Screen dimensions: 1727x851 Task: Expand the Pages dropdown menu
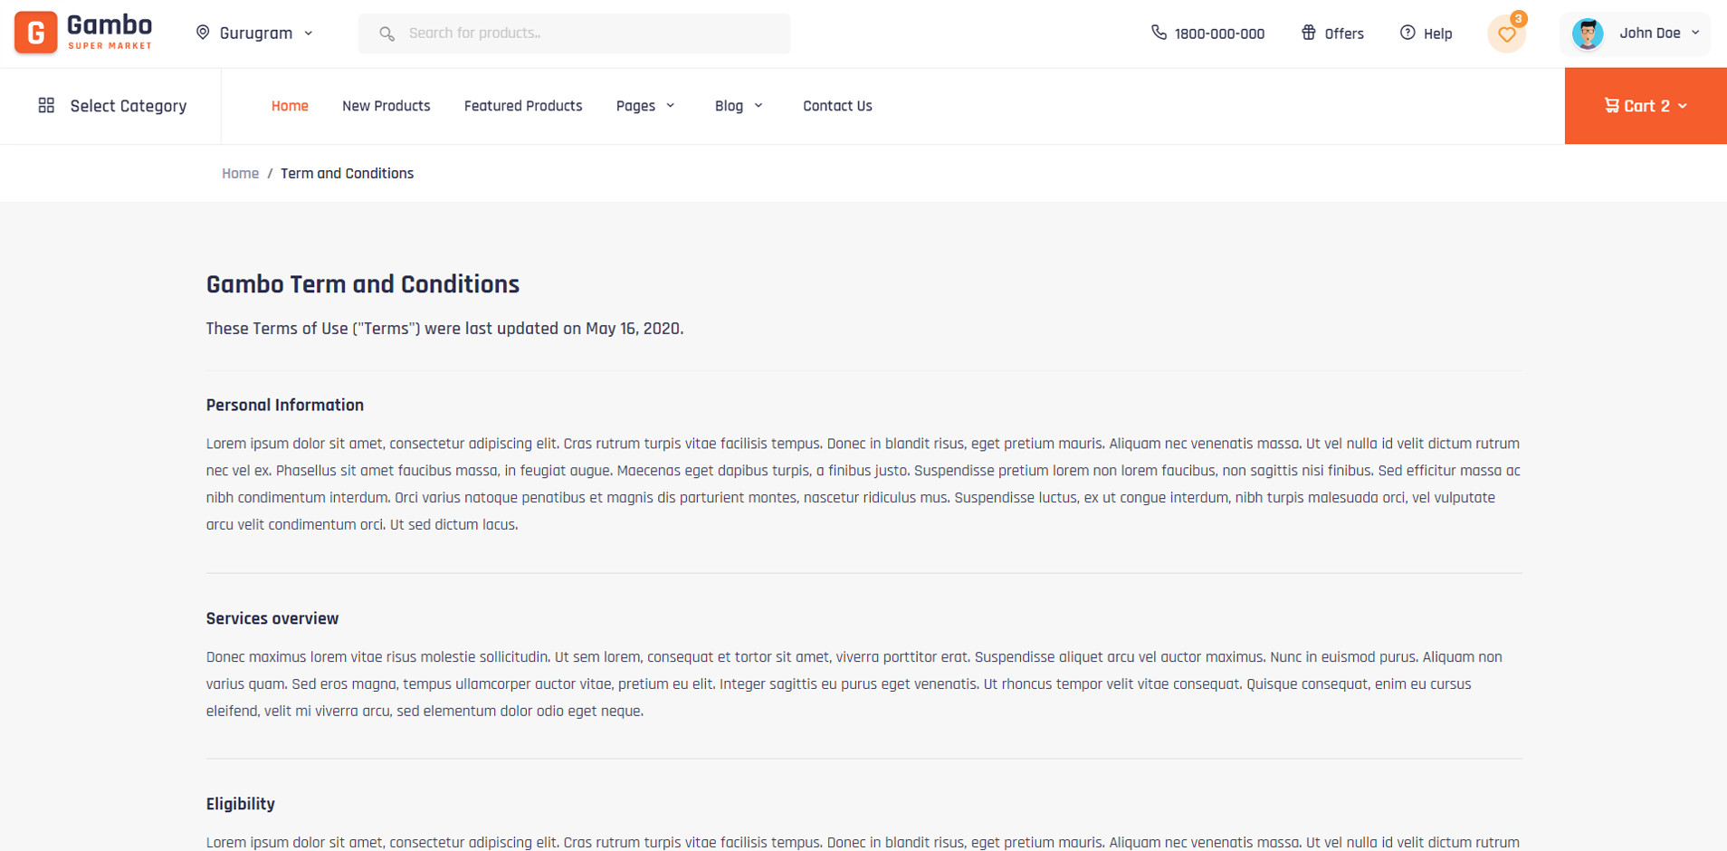(671, 106)
